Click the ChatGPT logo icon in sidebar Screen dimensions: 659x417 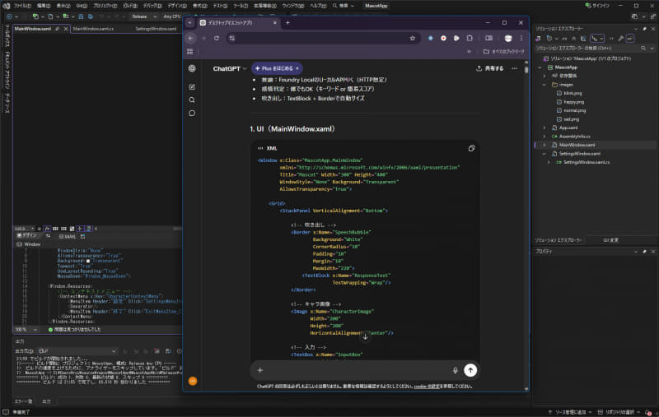coord(192,68)
